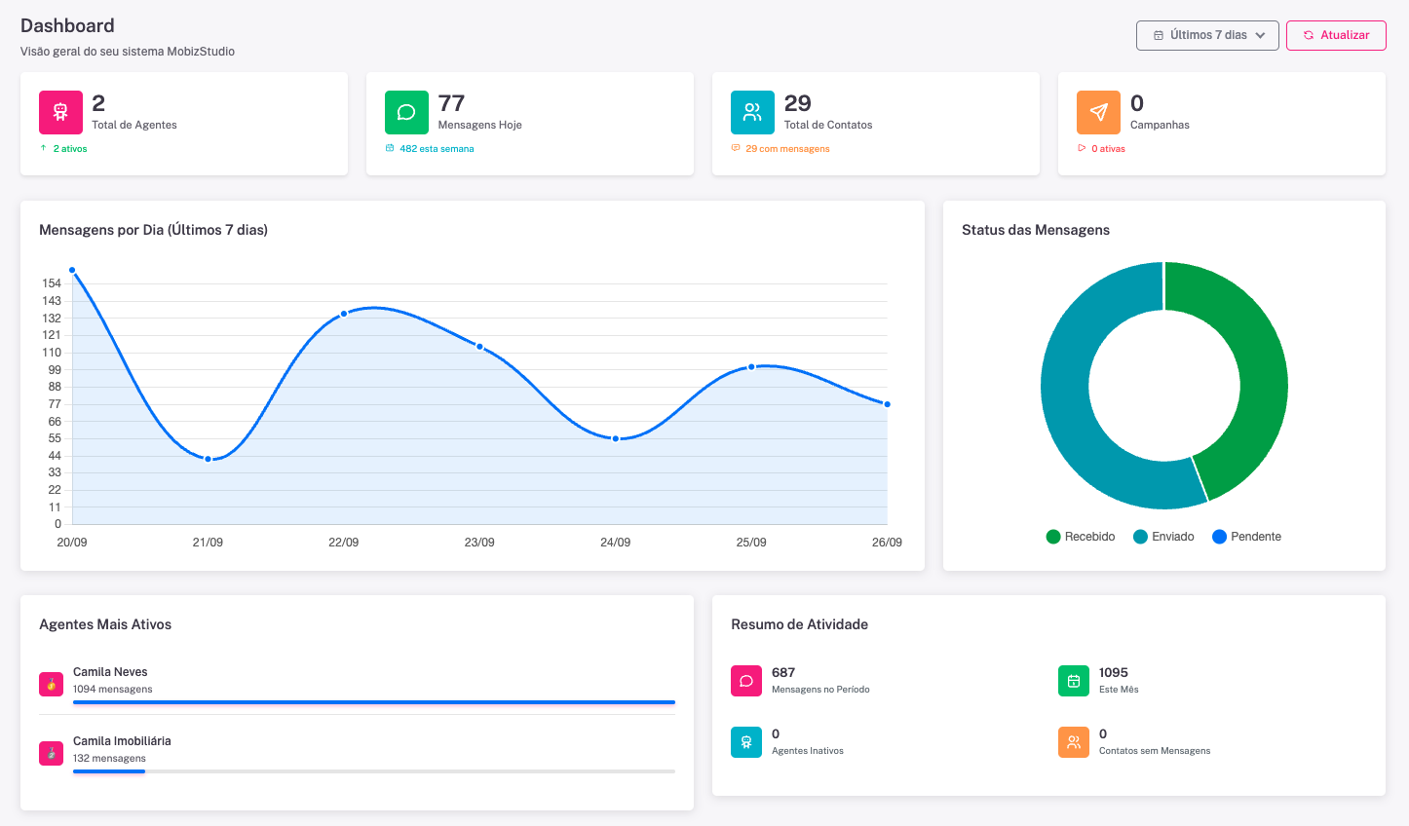Screen dimensions: 1409x826
Task: Click the Total de Agentes robot icon
Action: click(x=60, y=112)
